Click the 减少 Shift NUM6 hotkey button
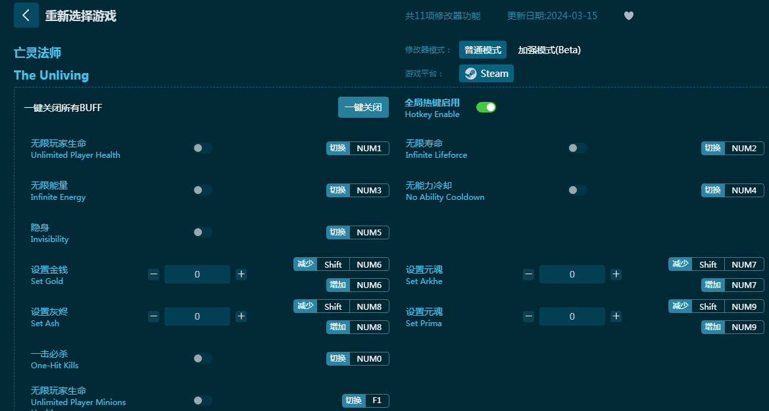Viewport: 769px width, 411px height. pos(341,264)
